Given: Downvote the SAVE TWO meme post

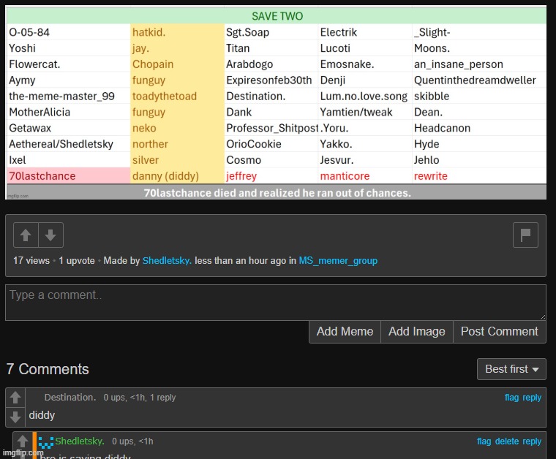Looking at the screenshot, I should 50,235.
